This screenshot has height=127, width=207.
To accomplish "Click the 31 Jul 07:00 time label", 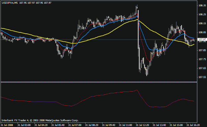I will [x=75, y=125].
